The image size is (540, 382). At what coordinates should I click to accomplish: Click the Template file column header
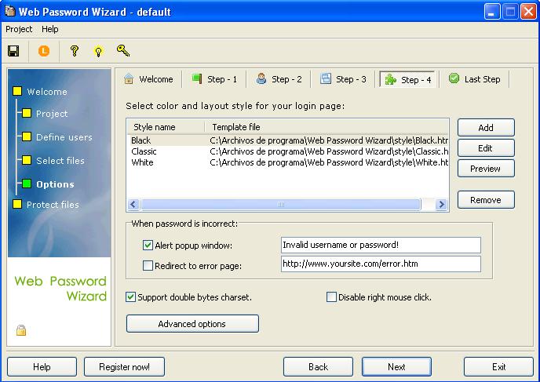coord(327,127)
